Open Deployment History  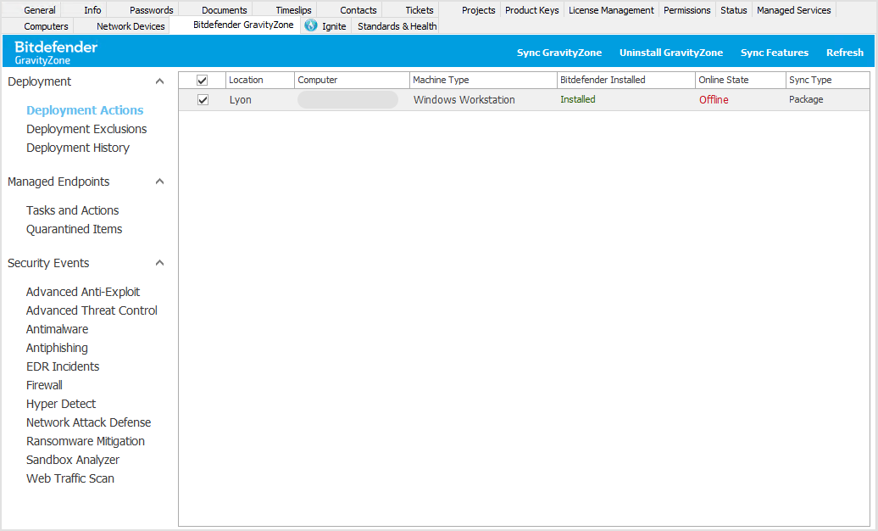tap(77, 148)
